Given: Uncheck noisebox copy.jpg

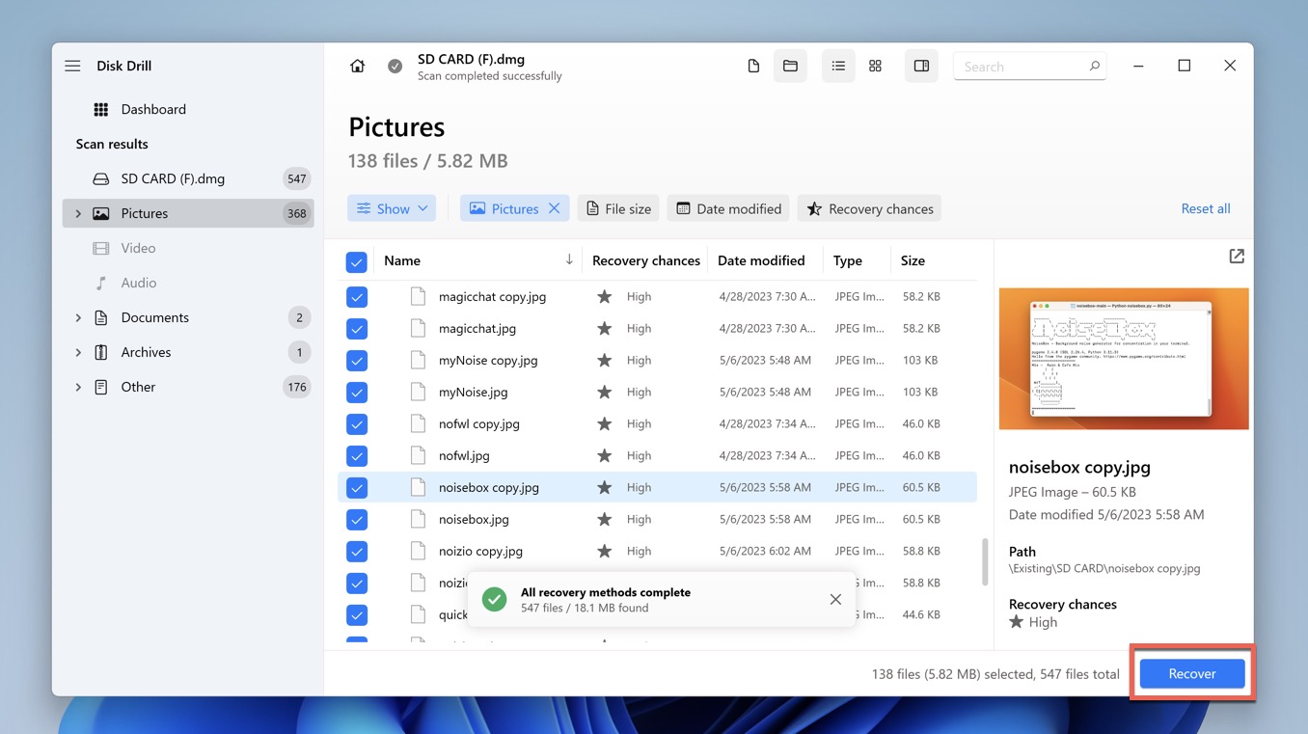Looking at the screenshot, I should (x=357, y=488).
